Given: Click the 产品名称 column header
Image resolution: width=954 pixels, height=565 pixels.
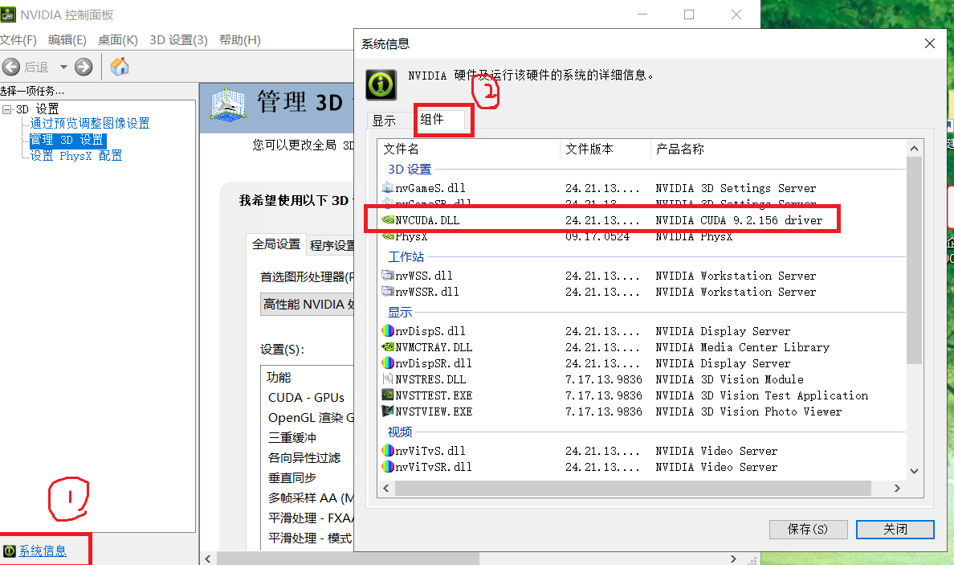Looking at the screenshot, I should (x=778, y=149).
